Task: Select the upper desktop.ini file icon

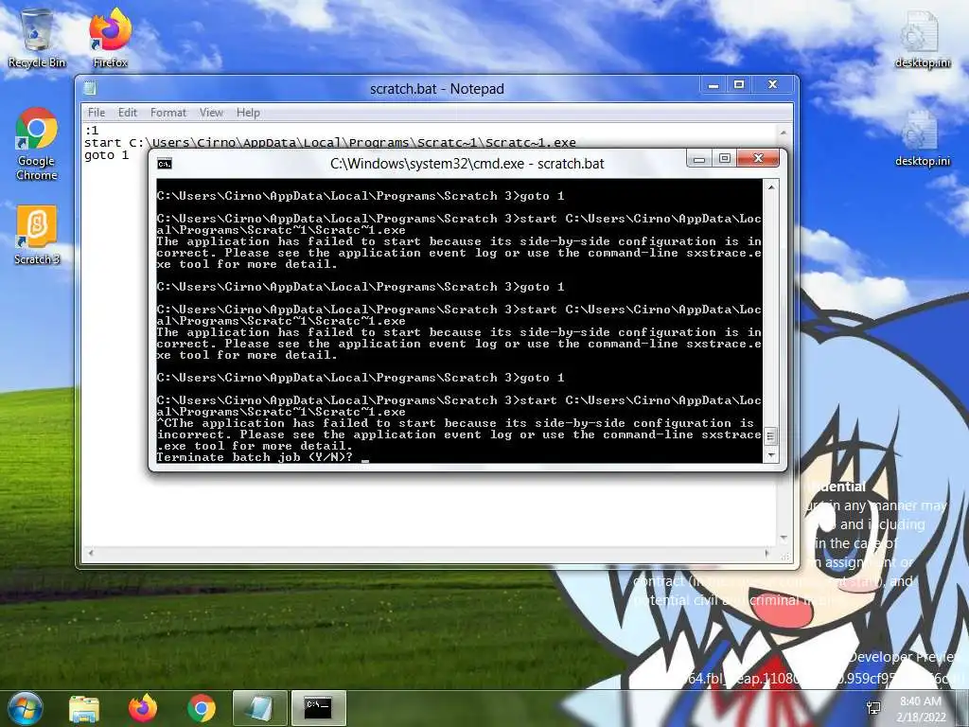Action: pyautogui.click(x=922, y=40)
